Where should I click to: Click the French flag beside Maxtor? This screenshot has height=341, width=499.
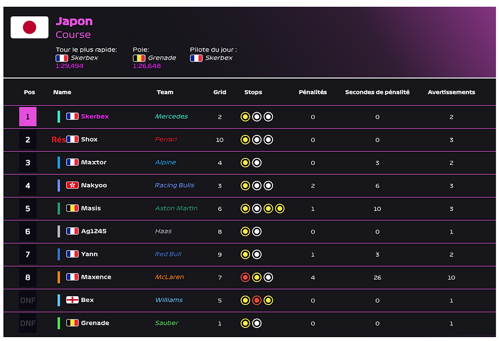pyautogui.click(x=72, y=162)
